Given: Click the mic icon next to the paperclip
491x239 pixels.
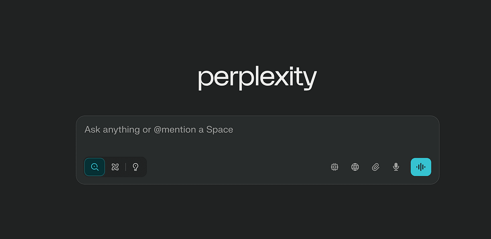Looking at the screenshot, I should point(396,167).
